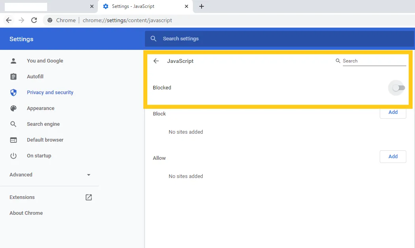Click the Allow section heading
The height and width of the screenshot is (248, 415).
[159, 158]
